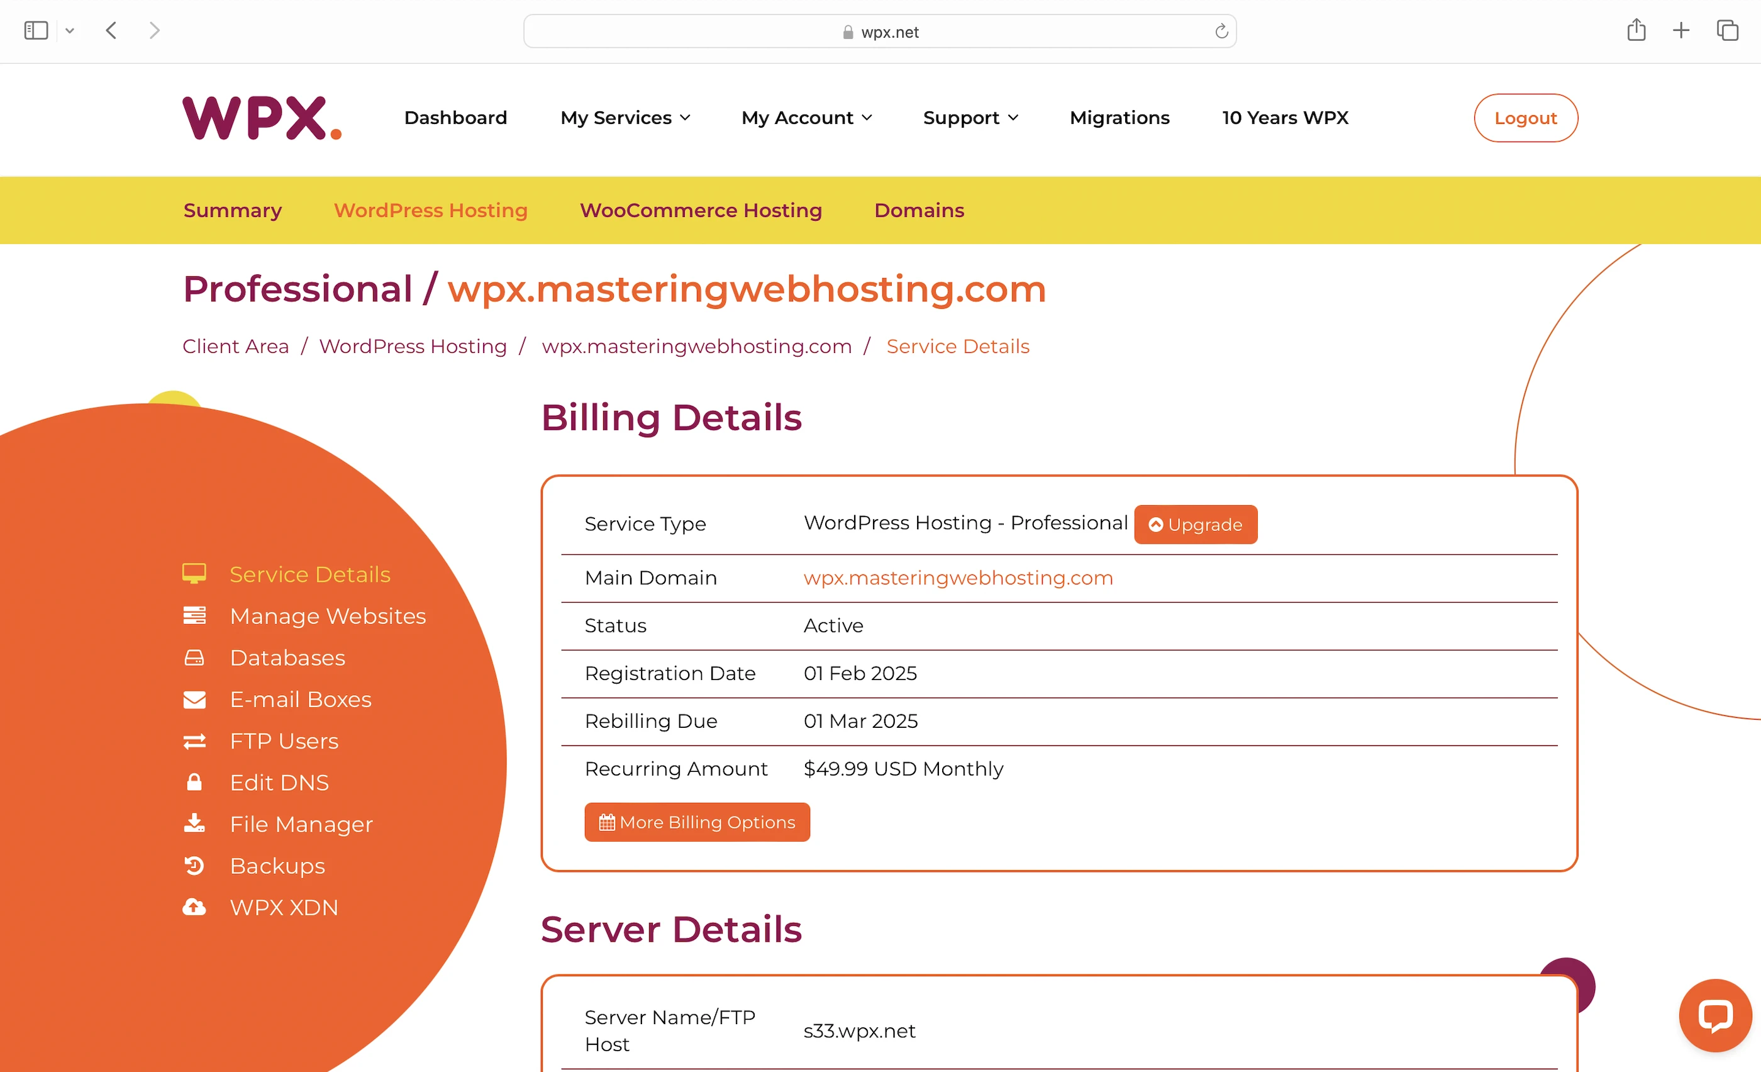Screen dimensions: 1761x1072
Task: Reload the page with the refresh icon
Action: [x=1221, y=31]
